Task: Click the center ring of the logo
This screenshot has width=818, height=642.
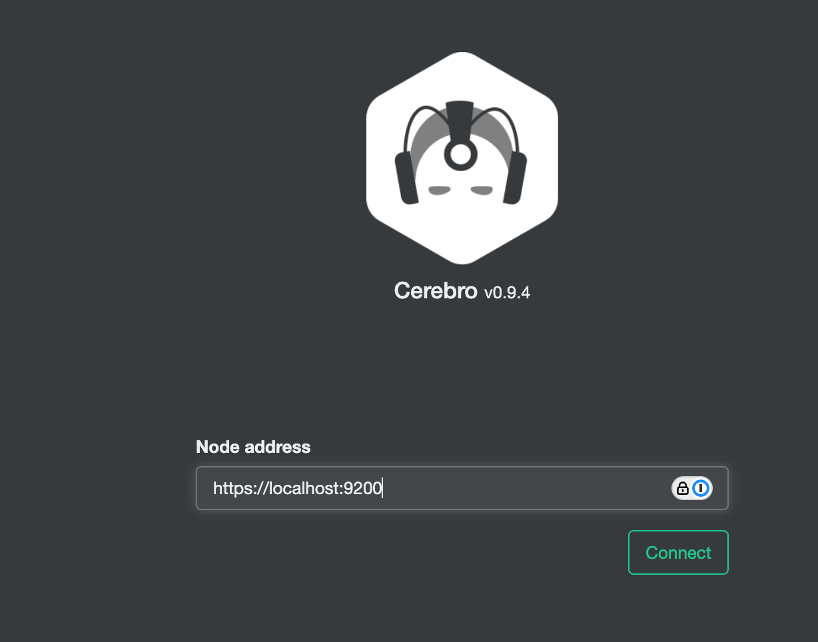Action: (461, 155)
